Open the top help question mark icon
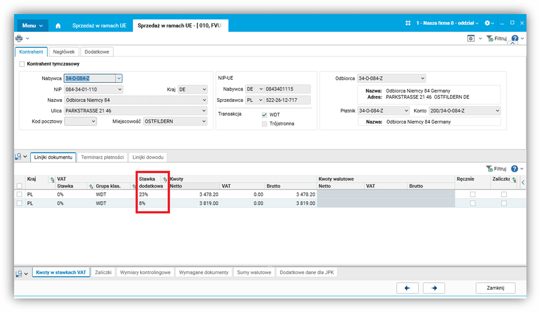This screenshot has height=312, width=540. pyautogui.click(x=515, y=38)
